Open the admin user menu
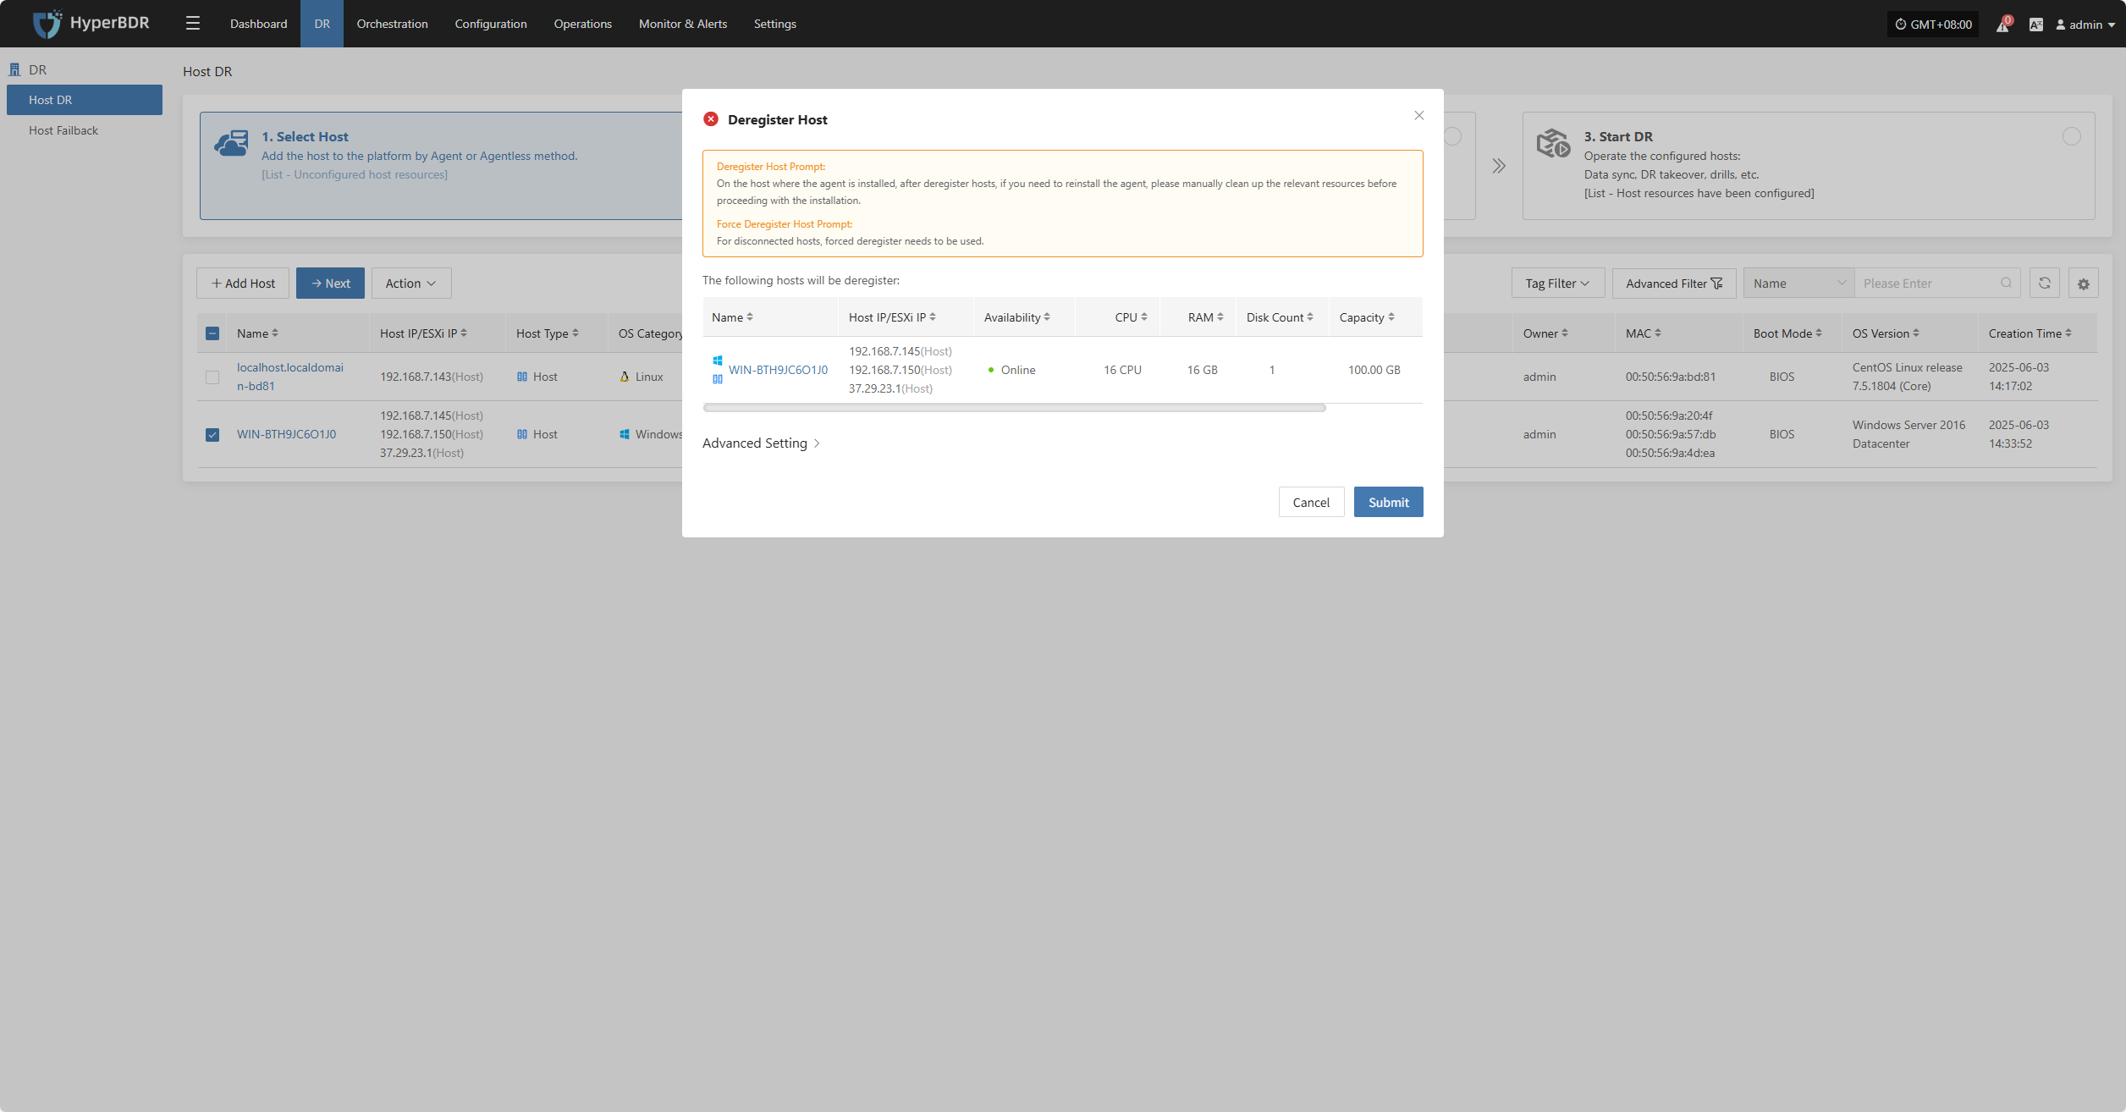Image resolution: width=2126 pixels, height=1112 pixels. tap(2085, 25)
